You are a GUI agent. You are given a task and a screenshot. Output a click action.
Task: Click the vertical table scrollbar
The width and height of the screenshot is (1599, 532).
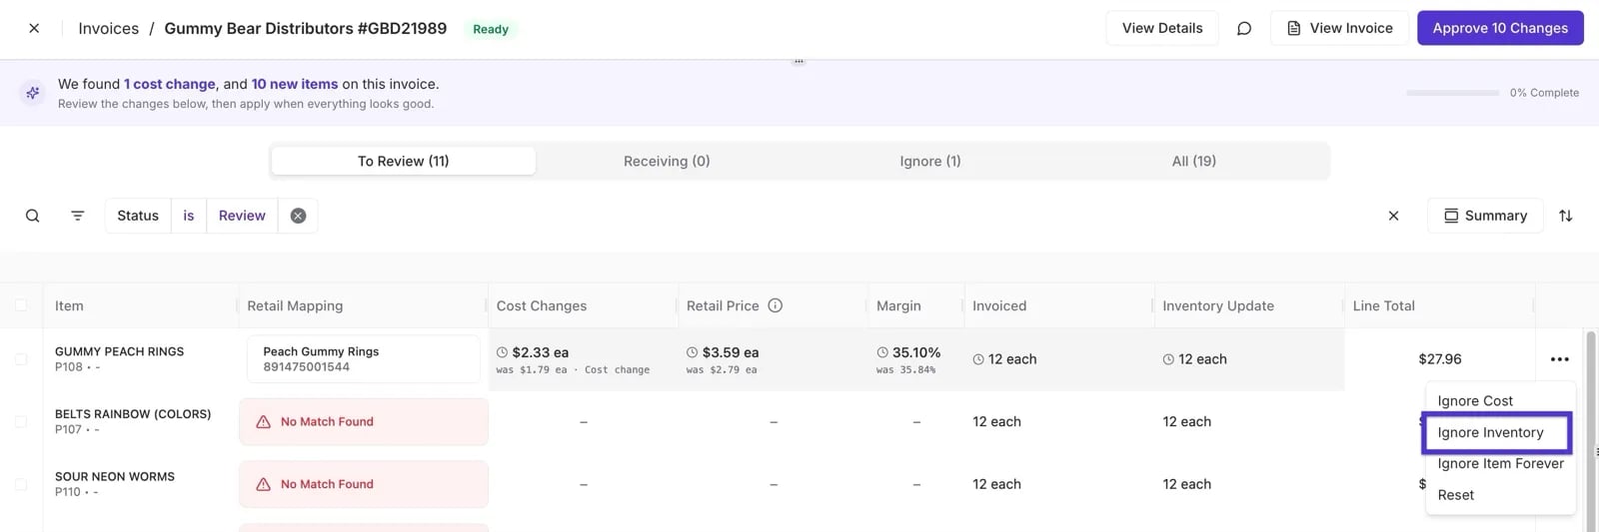pos(1591,429)
